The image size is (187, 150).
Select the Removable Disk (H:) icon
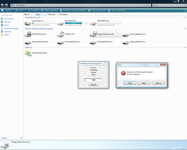(x=28, y=42)
